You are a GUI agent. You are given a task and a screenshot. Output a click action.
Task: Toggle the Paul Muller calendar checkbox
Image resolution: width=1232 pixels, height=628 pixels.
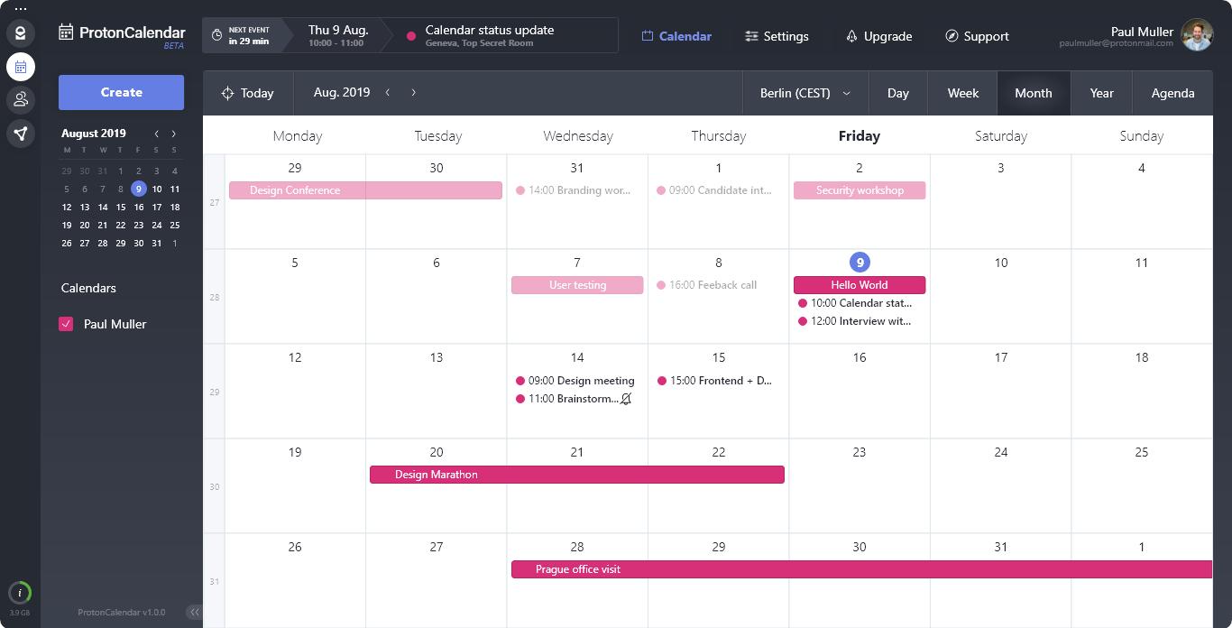[66, 324]
